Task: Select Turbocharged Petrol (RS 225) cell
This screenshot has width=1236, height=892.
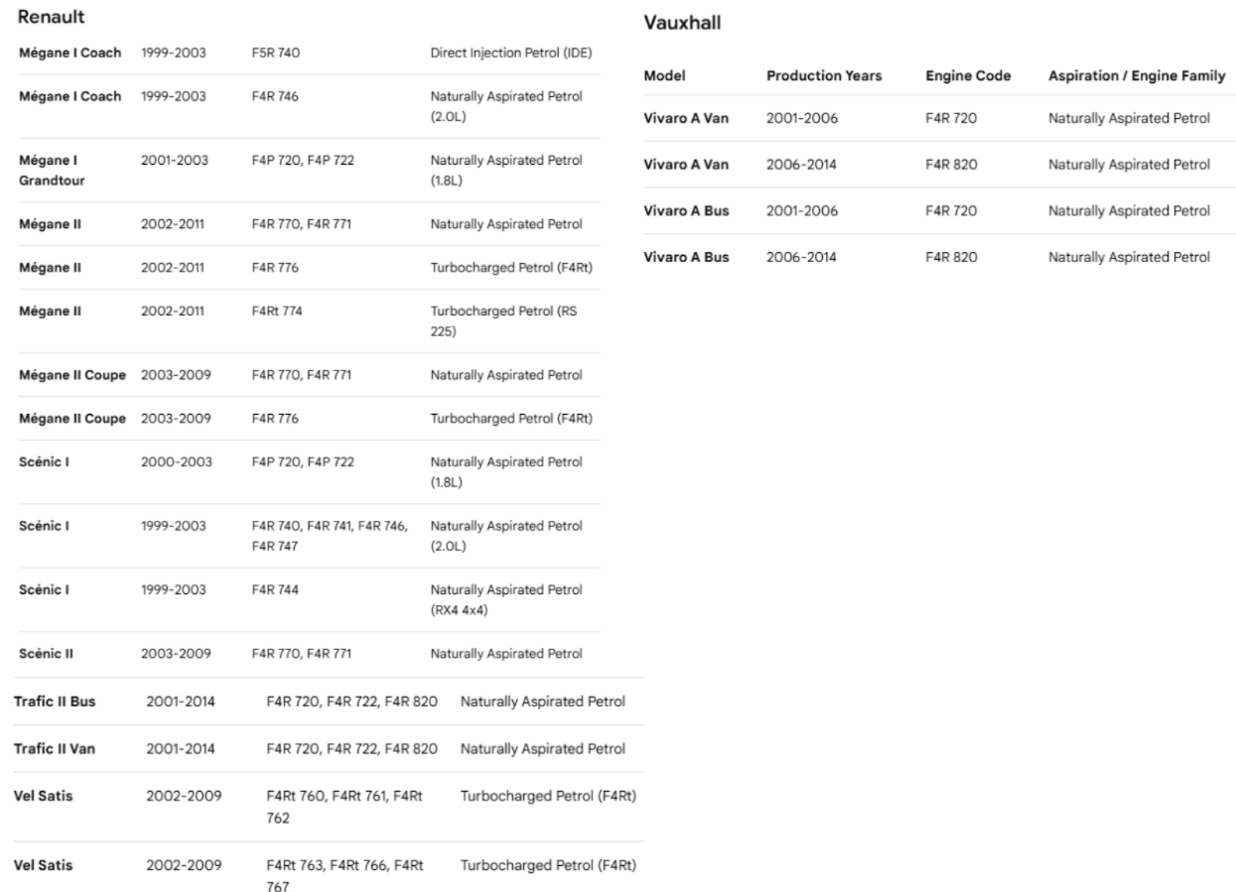Action: click(x=504, y=320)
